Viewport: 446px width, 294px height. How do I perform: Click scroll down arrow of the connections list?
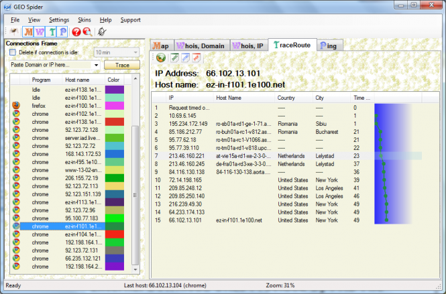coord(135,270)
